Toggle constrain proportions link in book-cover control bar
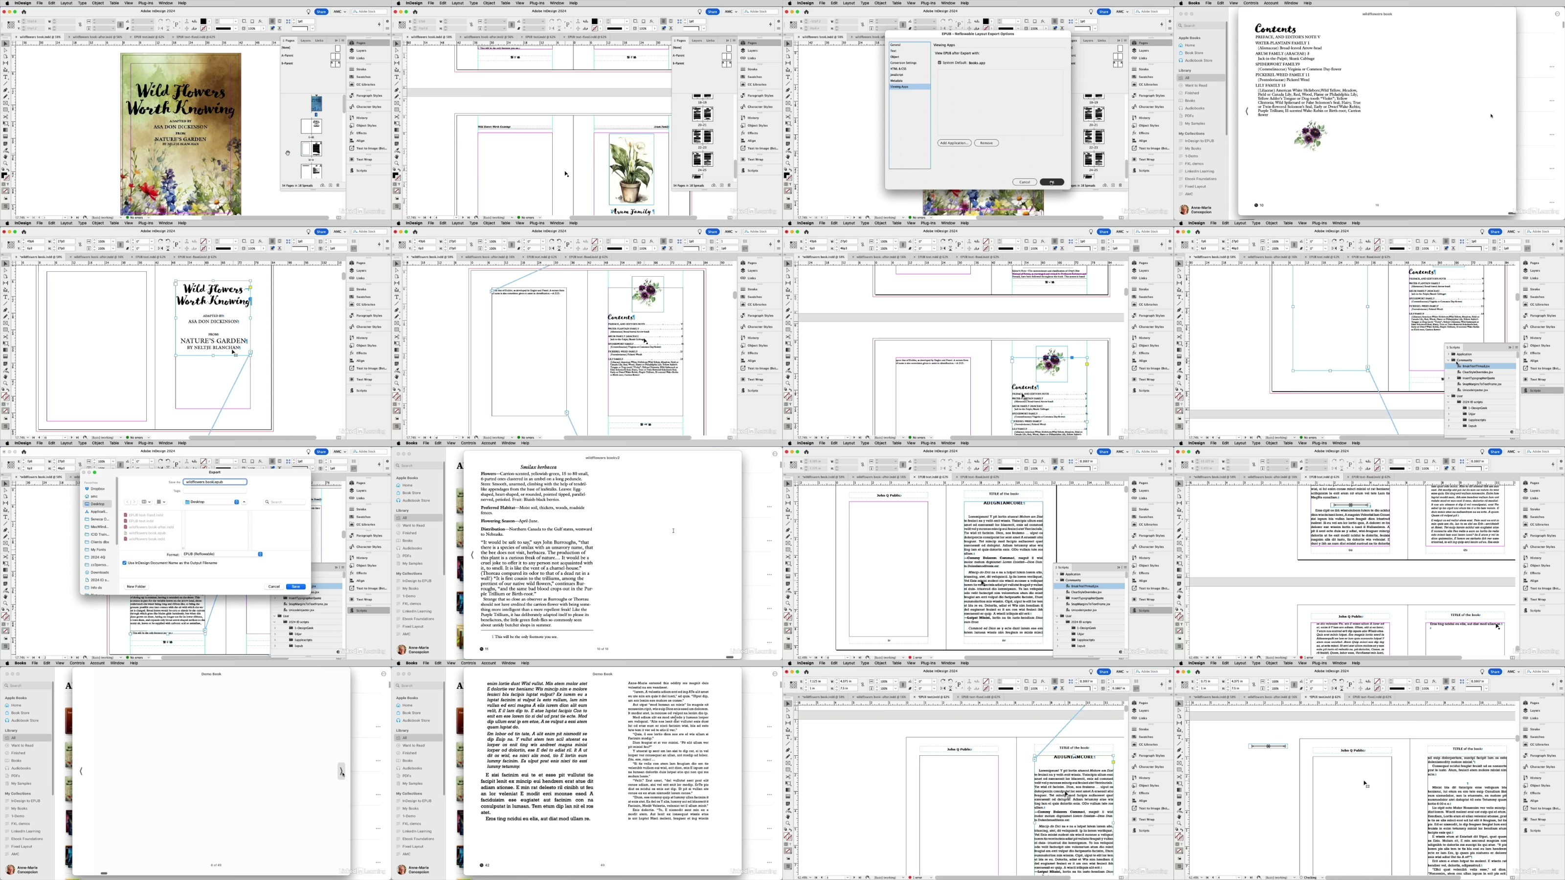 pyautogui.click(x=80, y=24)
